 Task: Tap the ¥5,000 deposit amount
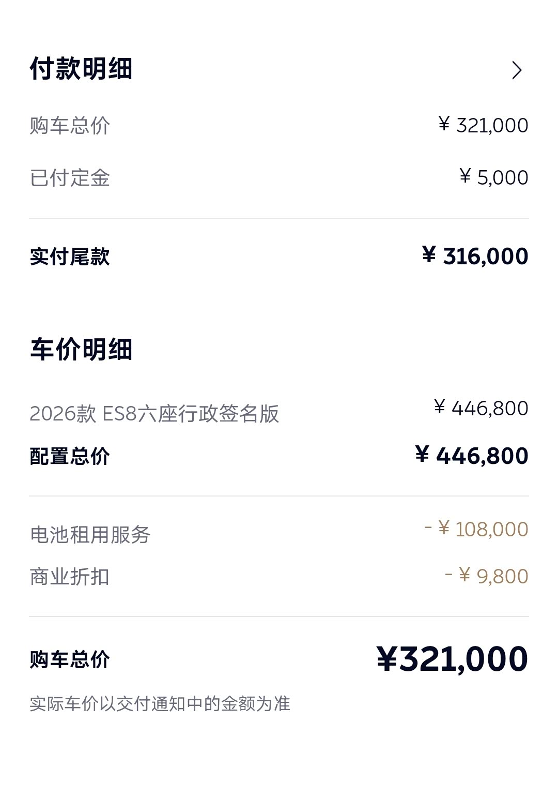click(x=493, y=177)
